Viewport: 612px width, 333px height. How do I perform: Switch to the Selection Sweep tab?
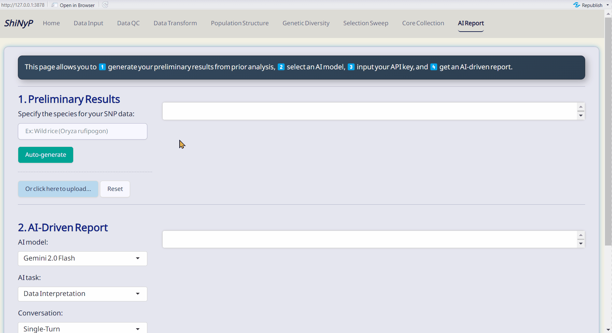tap(366, 23)
